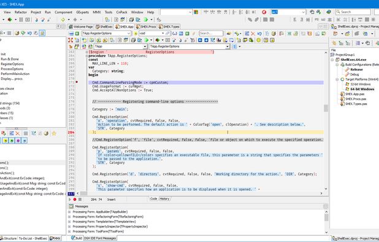This screenshot has width=379, height=242.
Task: Toggle the green member filter button
Action: (x=12, y=141)
